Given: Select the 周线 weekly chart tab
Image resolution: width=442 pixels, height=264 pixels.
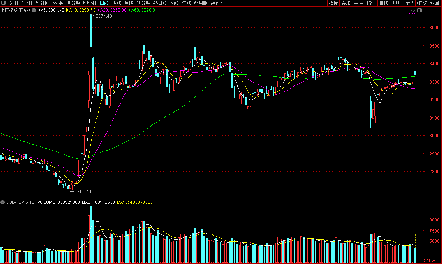Looking at the screenshot, I should point(116,3).
